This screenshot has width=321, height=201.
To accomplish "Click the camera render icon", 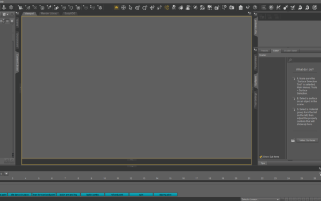I will [232, 8].
